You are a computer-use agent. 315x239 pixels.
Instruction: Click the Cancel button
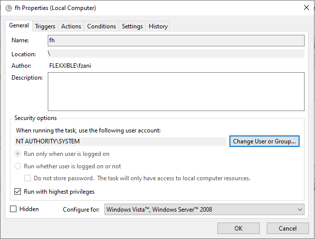point(288,229)
